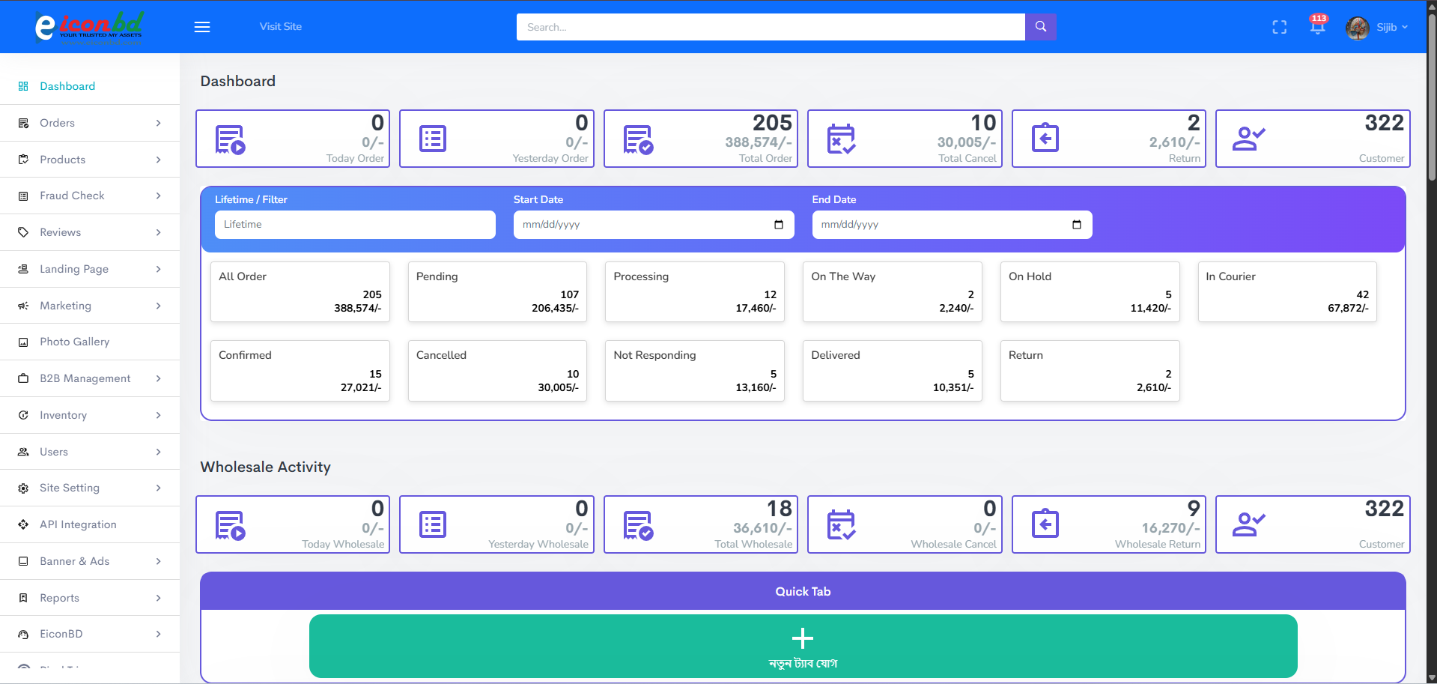Type in the Search input field
The height and width of the screenshot is (684, 1437).
click(x=771, y=27)
